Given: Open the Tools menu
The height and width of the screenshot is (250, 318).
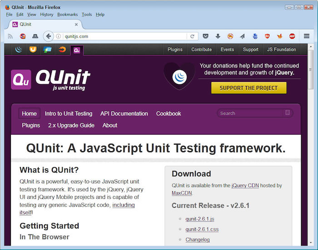Looking at the screenshot, I should click(x=87, y=15).
